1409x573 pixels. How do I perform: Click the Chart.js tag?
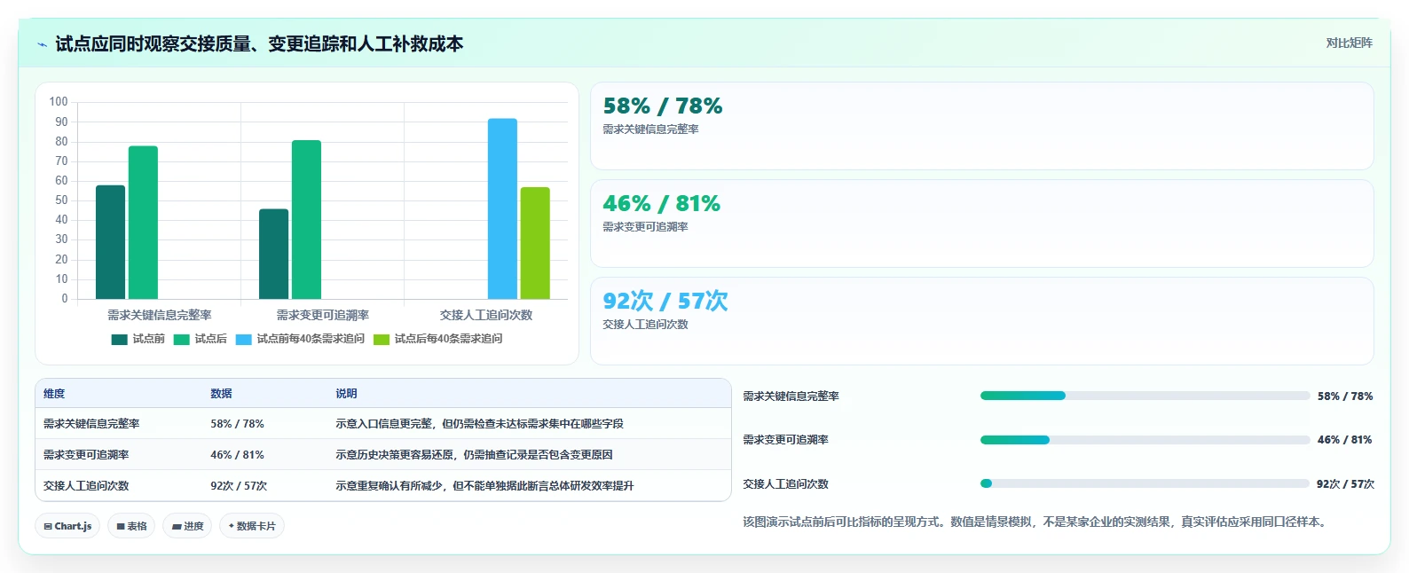tap(67, 526)
